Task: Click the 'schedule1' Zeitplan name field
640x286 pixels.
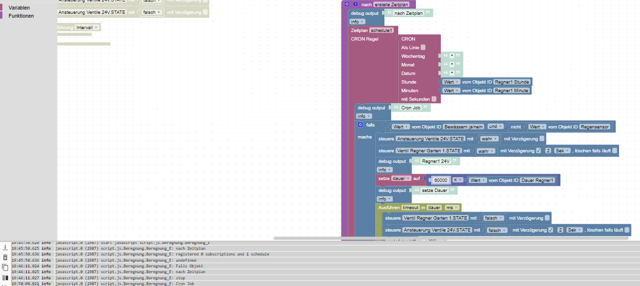Action: (x=381, y=30)
